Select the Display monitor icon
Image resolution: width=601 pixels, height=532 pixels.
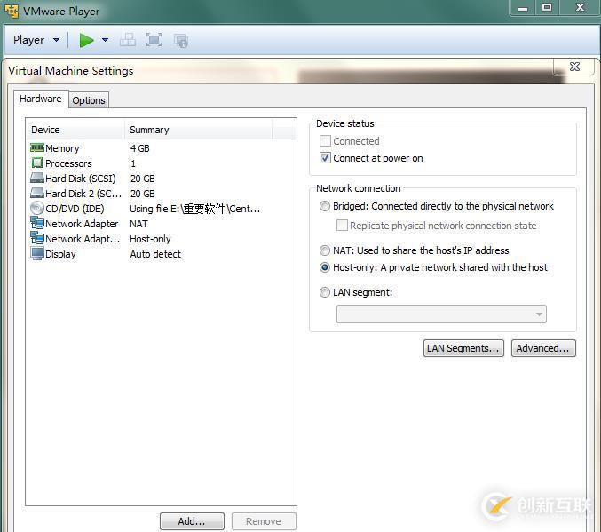pos(37,253)
